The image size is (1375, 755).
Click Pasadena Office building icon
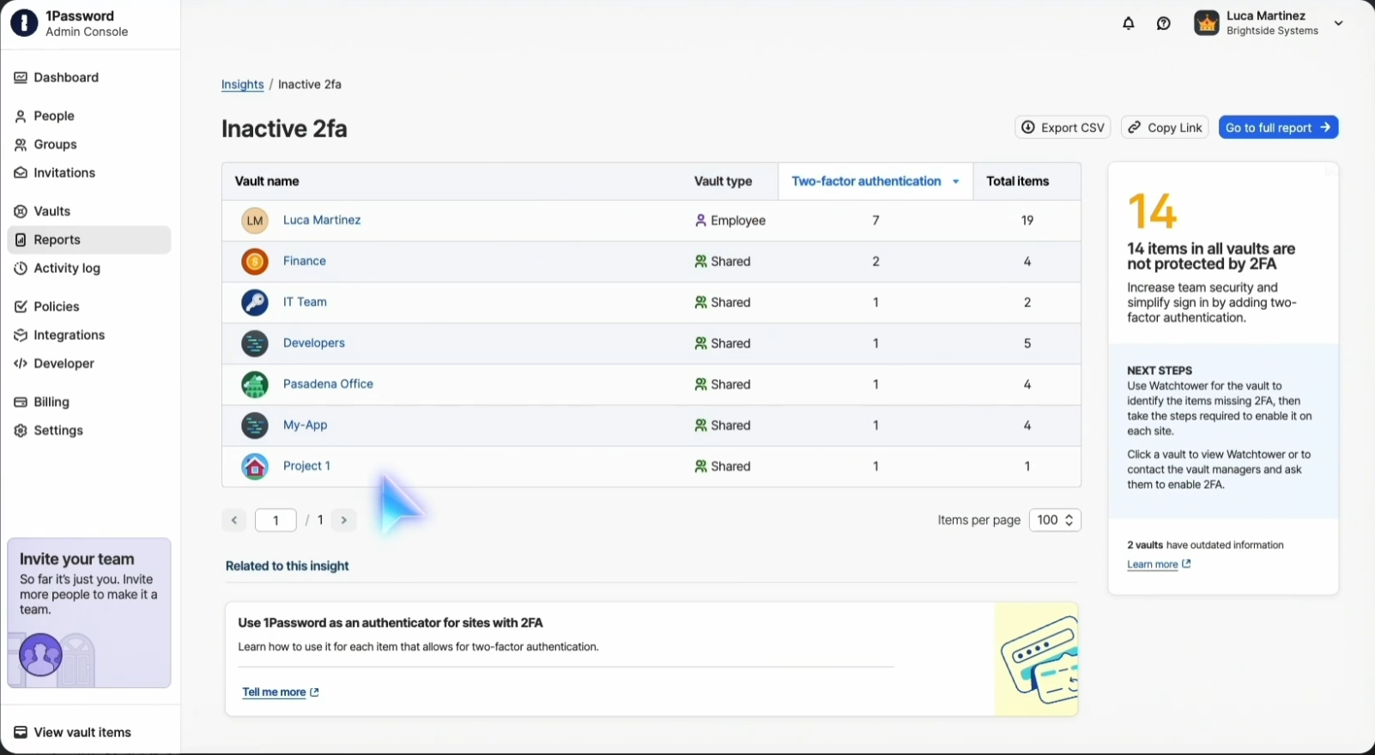tap(255, 384)
